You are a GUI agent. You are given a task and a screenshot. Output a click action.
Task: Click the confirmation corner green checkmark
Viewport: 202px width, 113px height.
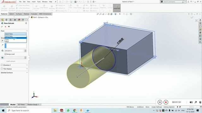click(192, 17)
